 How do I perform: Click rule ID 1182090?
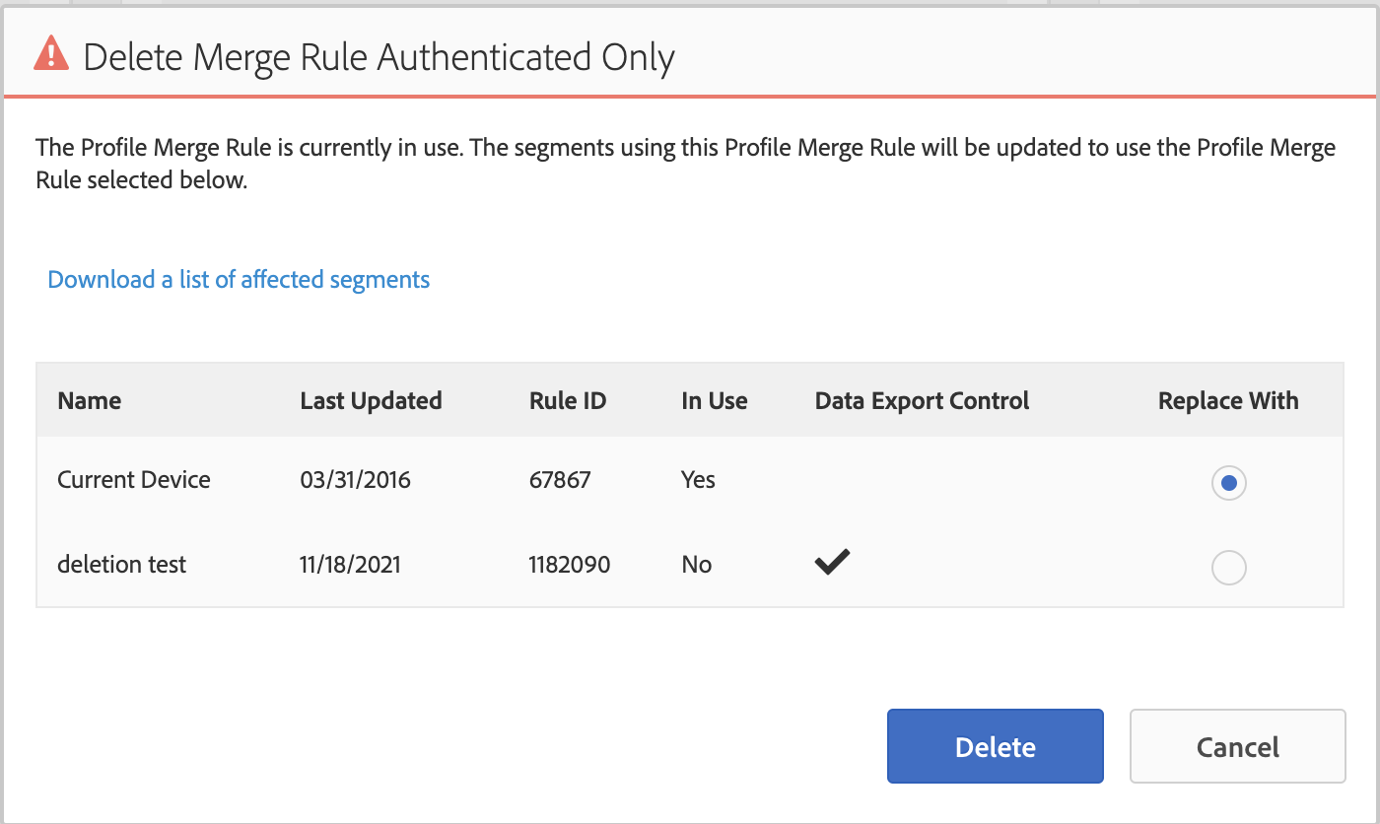point(570,565)
